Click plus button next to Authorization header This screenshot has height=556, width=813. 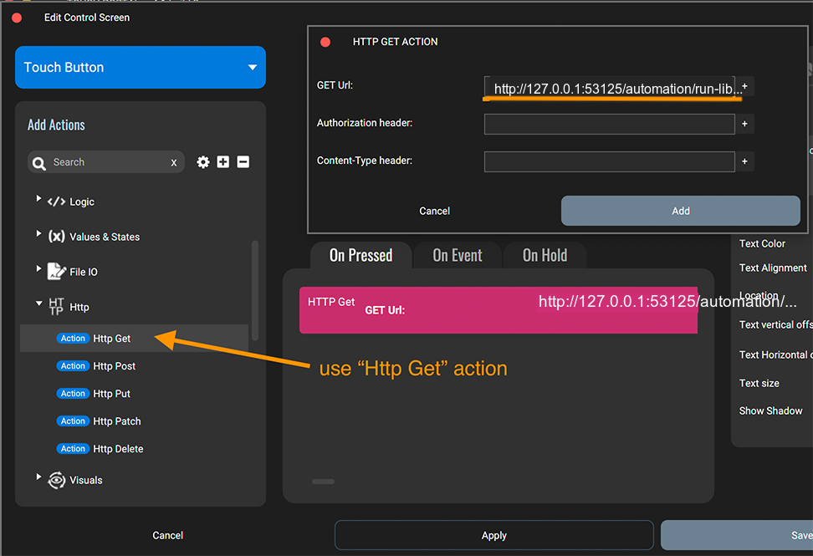tap(744, 124)
